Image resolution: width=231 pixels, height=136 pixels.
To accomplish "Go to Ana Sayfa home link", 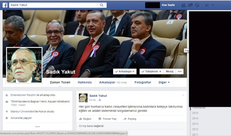I will (x=168, y=5).
